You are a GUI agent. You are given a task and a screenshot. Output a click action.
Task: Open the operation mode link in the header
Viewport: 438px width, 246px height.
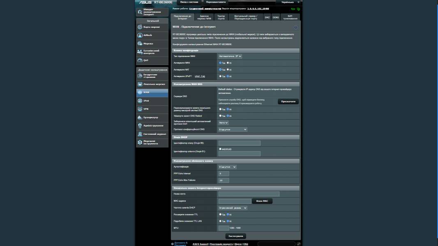[x=205, y=9]
